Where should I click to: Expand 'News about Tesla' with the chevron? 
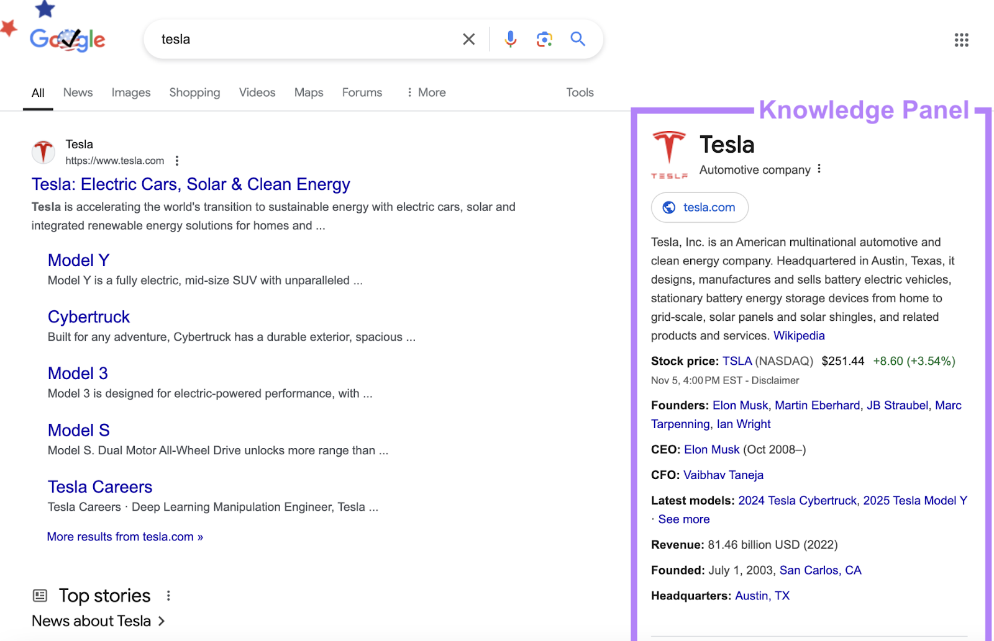click(x=162, y=621)
